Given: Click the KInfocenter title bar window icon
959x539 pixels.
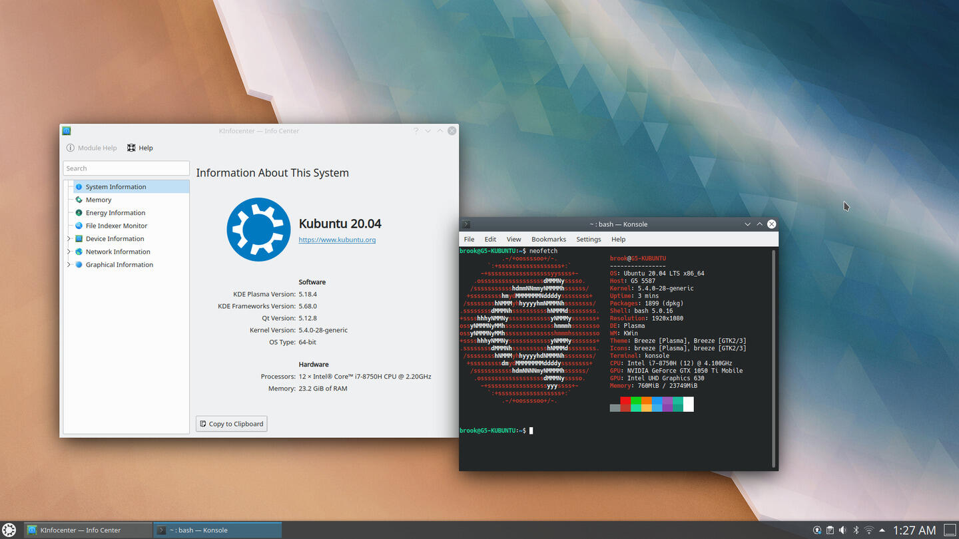Looking at the screenshot, I should 67,131.
